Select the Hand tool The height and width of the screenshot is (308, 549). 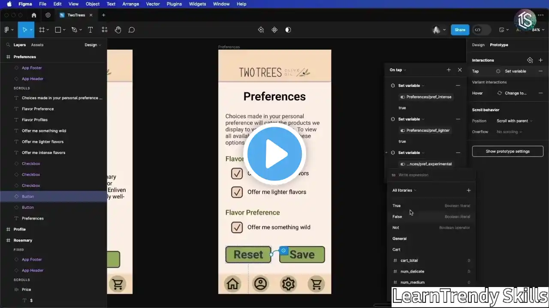(118, 30)
